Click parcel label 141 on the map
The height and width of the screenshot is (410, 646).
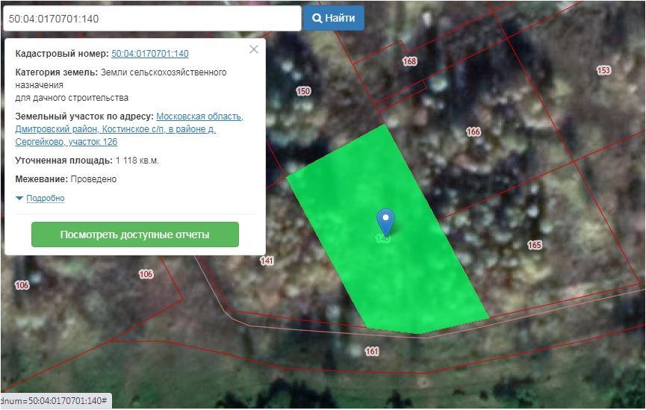click(267, 261)
